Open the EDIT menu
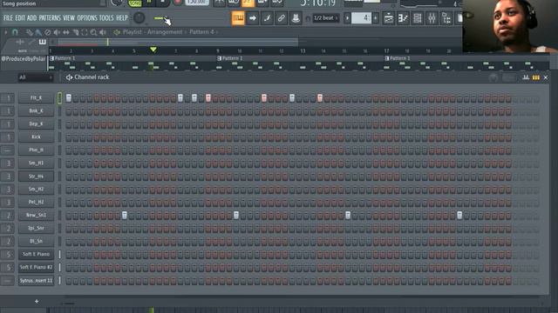Image resolution: width=558 pixels, height=313 pixels. coord(20,17)
